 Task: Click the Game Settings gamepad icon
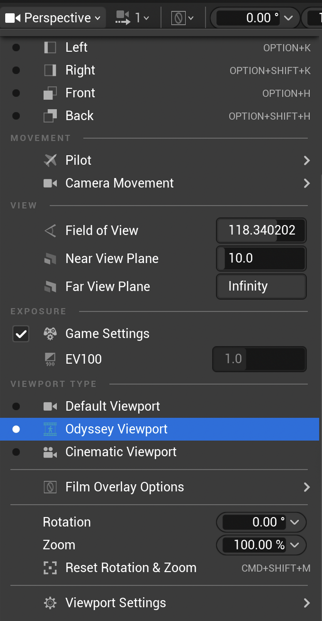pos(50,334)
